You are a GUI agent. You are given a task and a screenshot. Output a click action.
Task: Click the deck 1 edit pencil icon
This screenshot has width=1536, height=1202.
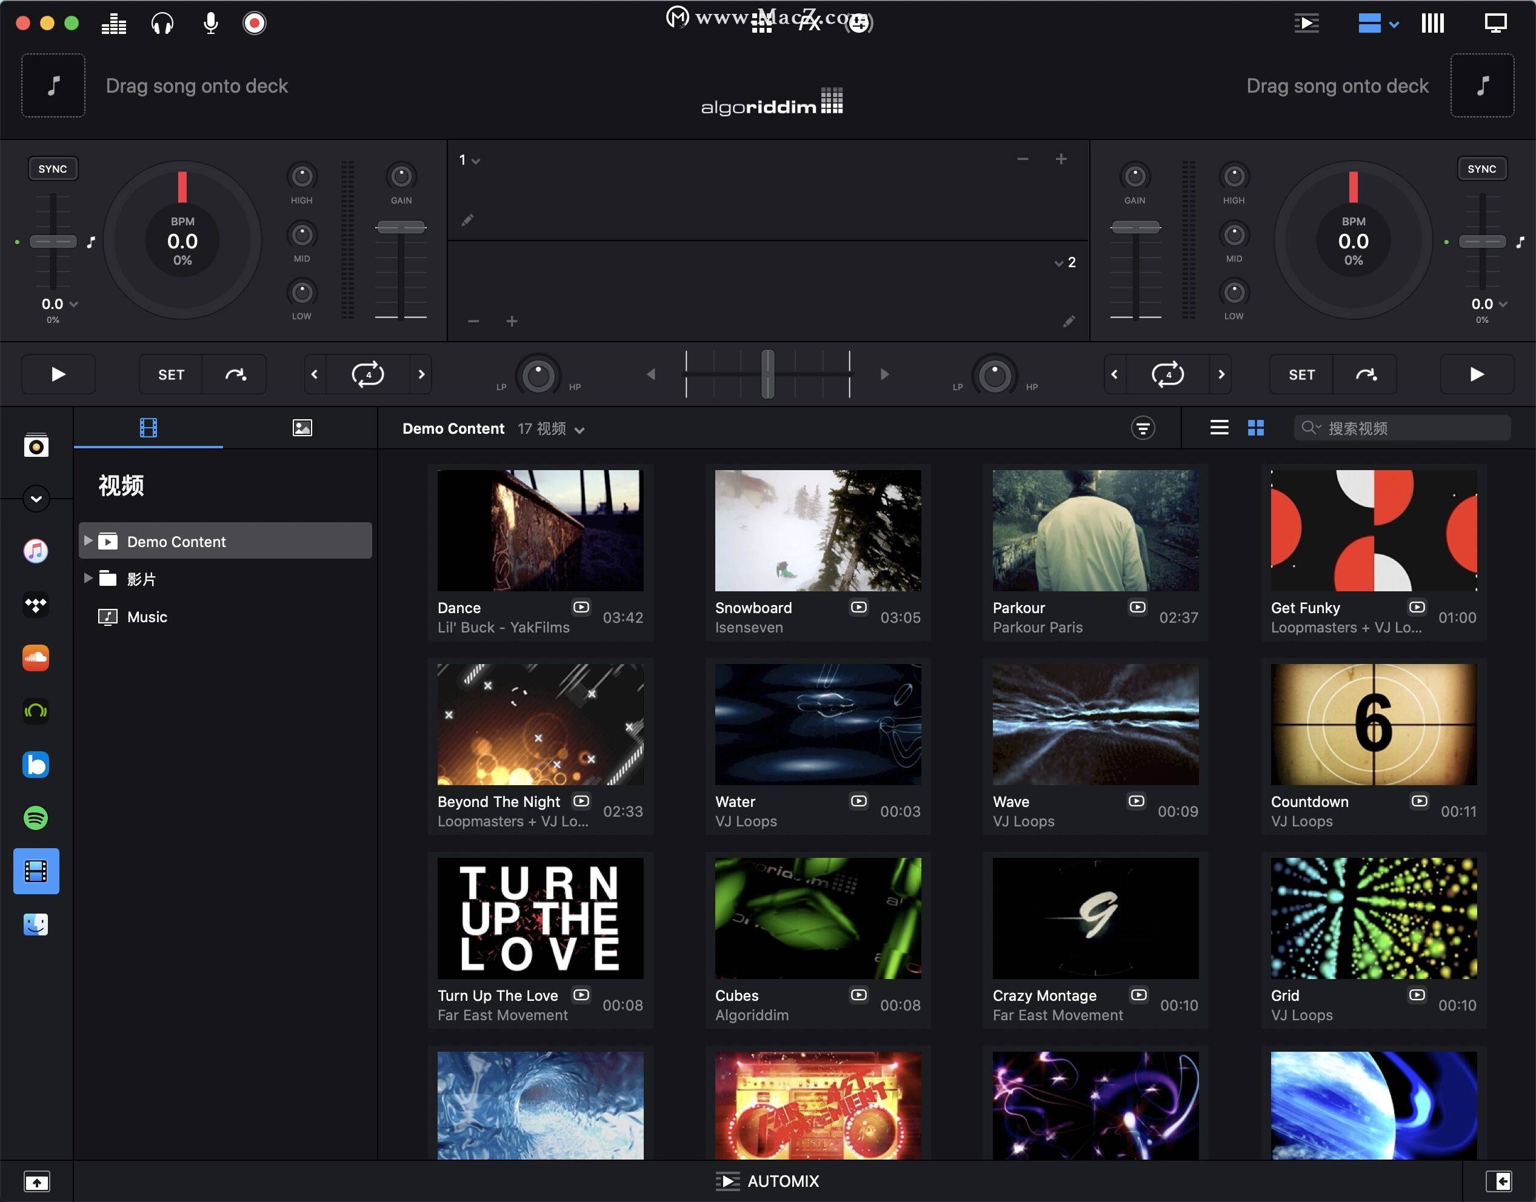click(x=467, y=221)
